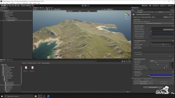Viewport: 175px width, 98px height.
Task: Open the Assets menu
Action: [7, 4]
